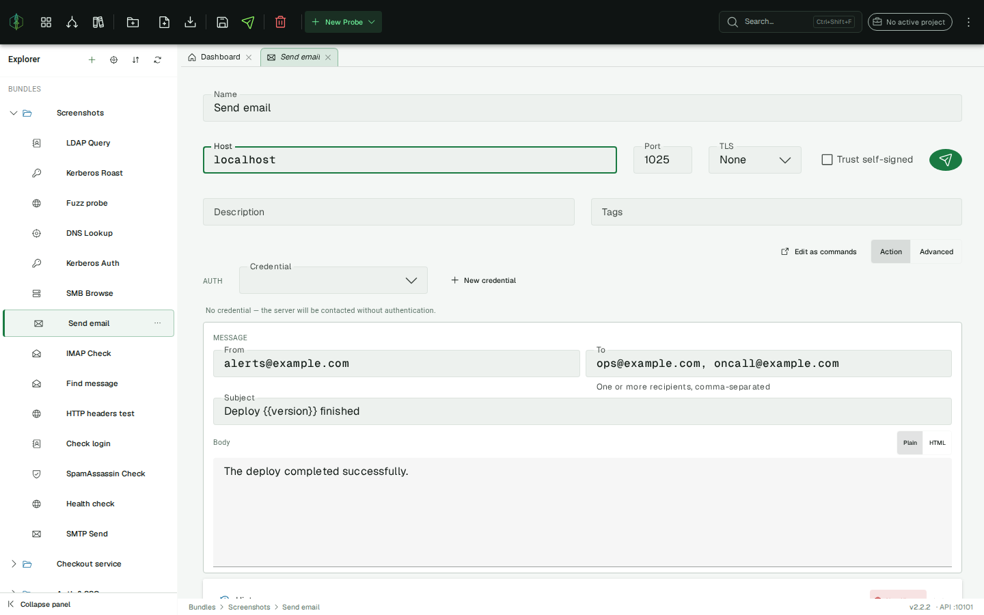Click the refresh icon in Explorer header

157,59
